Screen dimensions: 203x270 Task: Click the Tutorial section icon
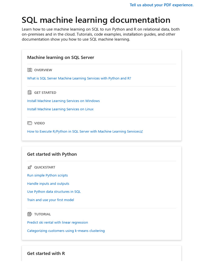pos(30,214)
